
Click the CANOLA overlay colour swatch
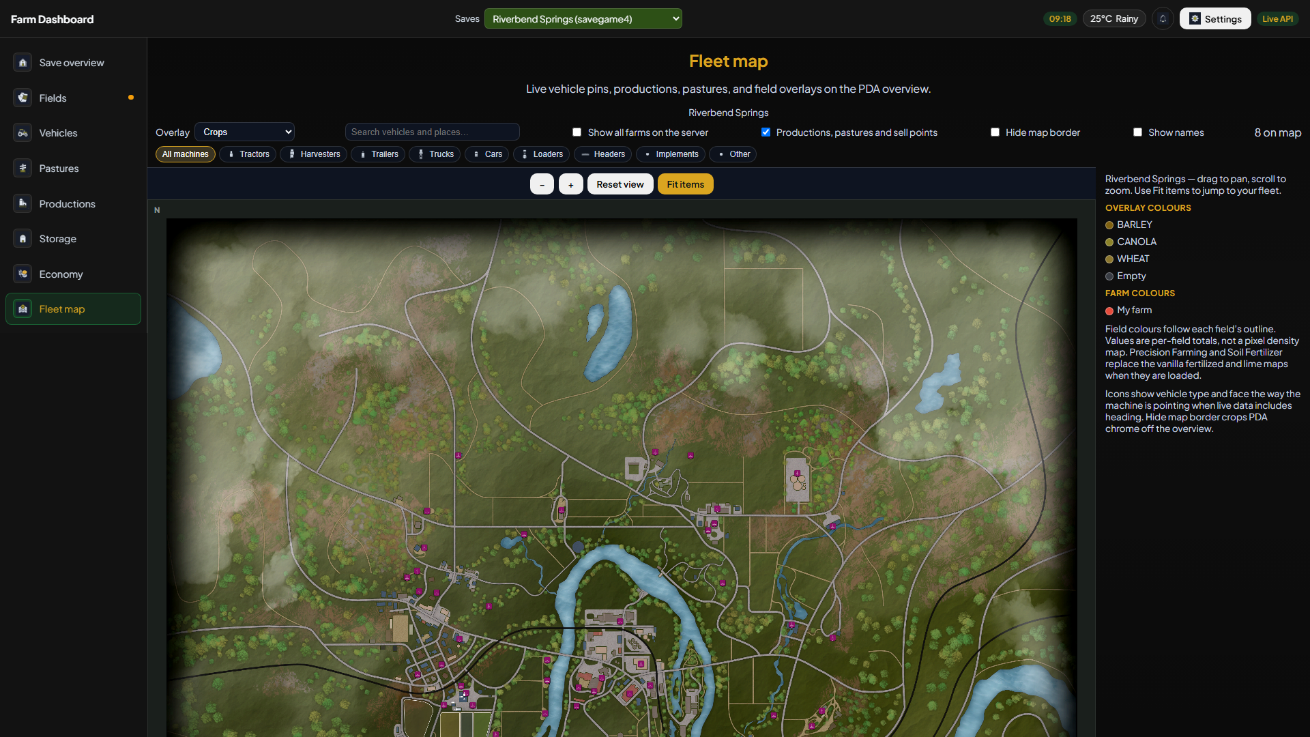click(x=1109, y=242)
